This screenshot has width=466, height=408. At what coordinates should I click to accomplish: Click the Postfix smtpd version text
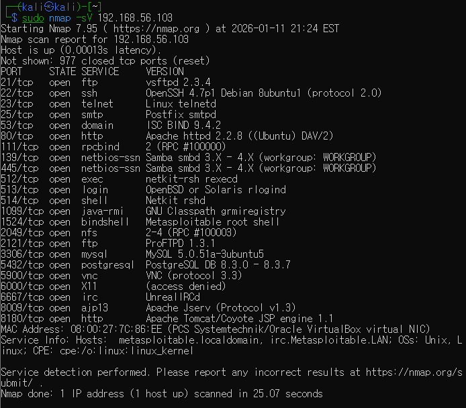click(x=181, y=114)
